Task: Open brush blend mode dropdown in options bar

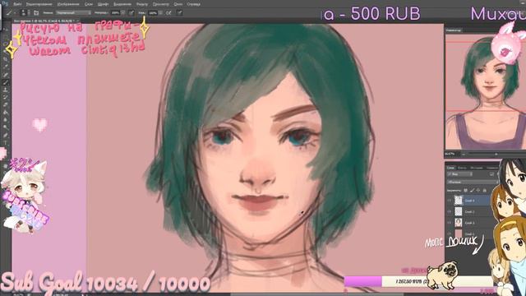Action: click(x=73, y=13)
